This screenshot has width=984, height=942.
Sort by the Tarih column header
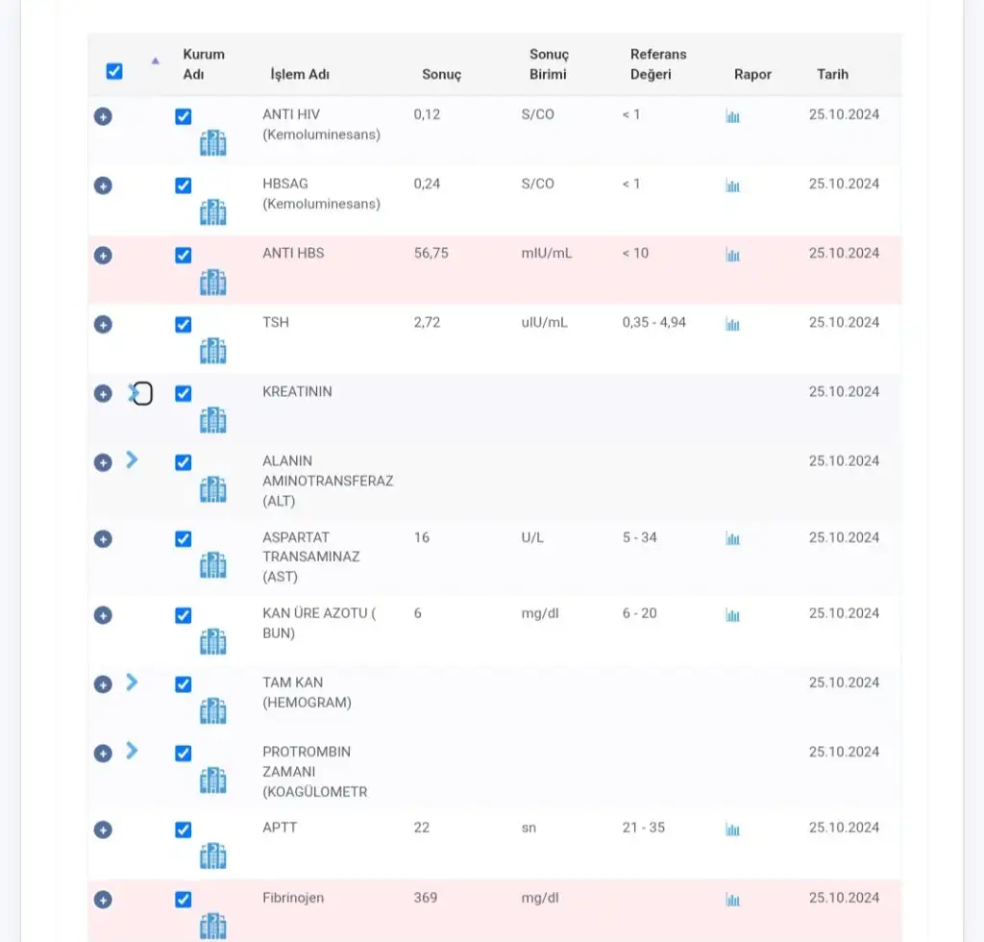(x=832, y=74)
